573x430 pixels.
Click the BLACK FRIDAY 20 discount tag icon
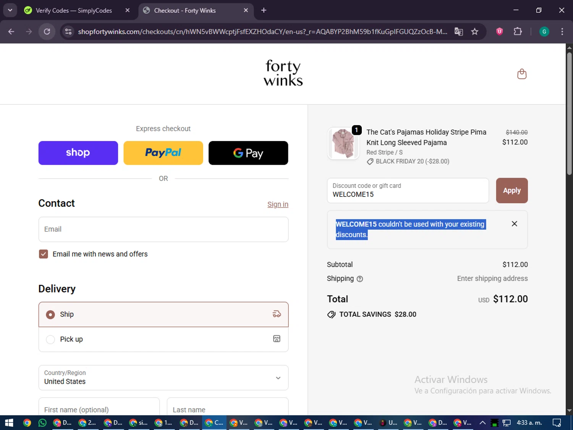(x=370, y=162)
